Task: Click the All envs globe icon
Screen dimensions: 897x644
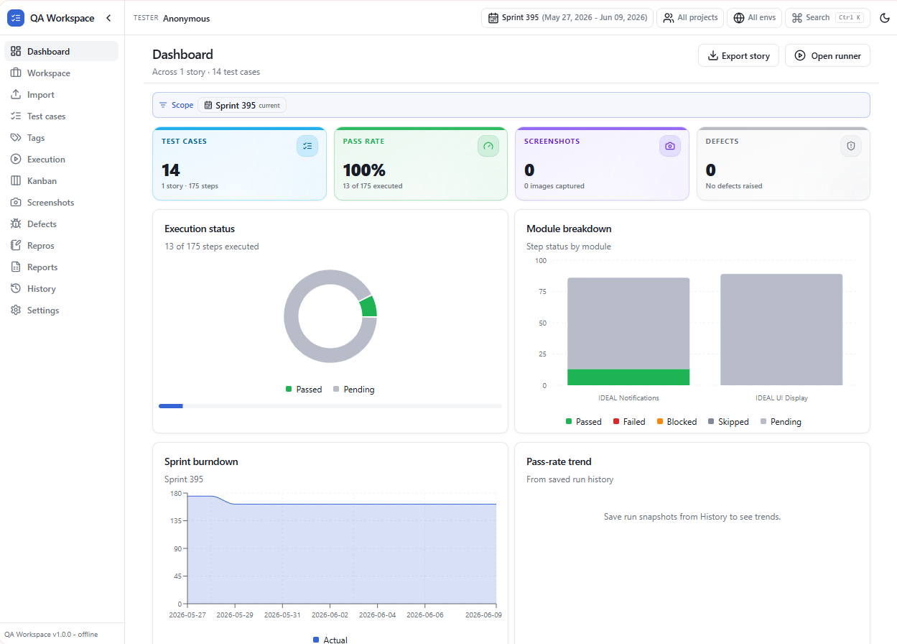Action: point(739,18)
